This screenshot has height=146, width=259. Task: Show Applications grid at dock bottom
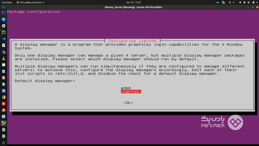tap(3, 143)
